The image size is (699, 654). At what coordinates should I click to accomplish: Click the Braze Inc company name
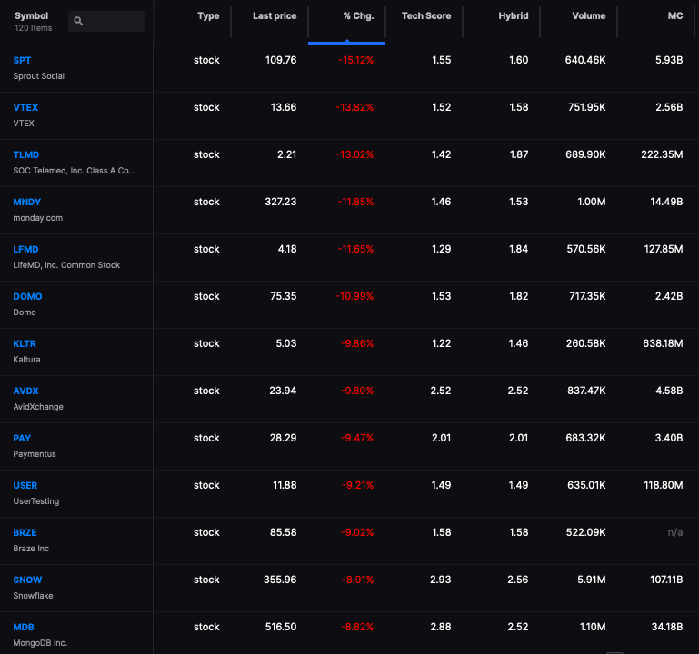pyautogui.click(x=31, y=549)
